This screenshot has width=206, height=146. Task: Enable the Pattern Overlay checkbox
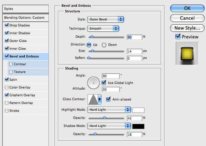coord(7,103)
